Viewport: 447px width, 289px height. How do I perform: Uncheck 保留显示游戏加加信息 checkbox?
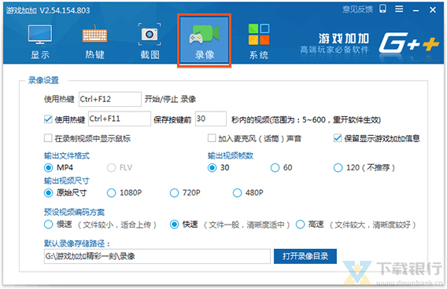[338, 138]
